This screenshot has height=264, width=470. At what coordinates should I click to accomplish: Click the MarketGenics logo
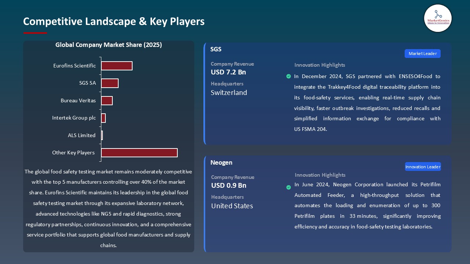tap(438, 18)
